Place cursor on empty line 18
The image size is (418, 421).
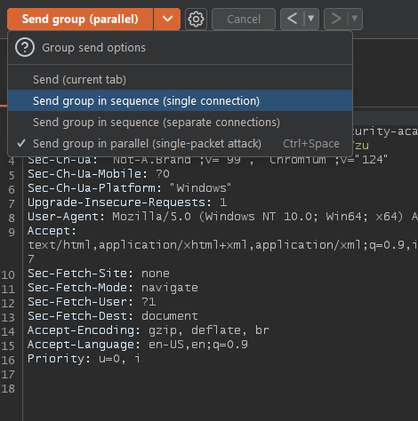[x=220, y=389]
